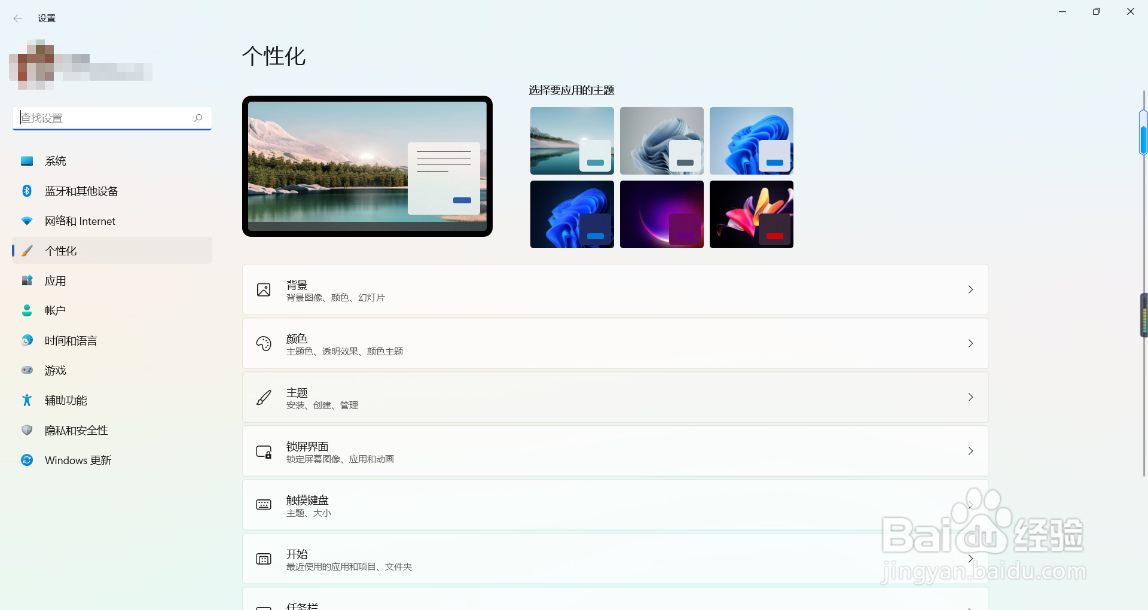Click the Privacy shield icon
Screen dimensions: 1148x610
pos(27,430)
